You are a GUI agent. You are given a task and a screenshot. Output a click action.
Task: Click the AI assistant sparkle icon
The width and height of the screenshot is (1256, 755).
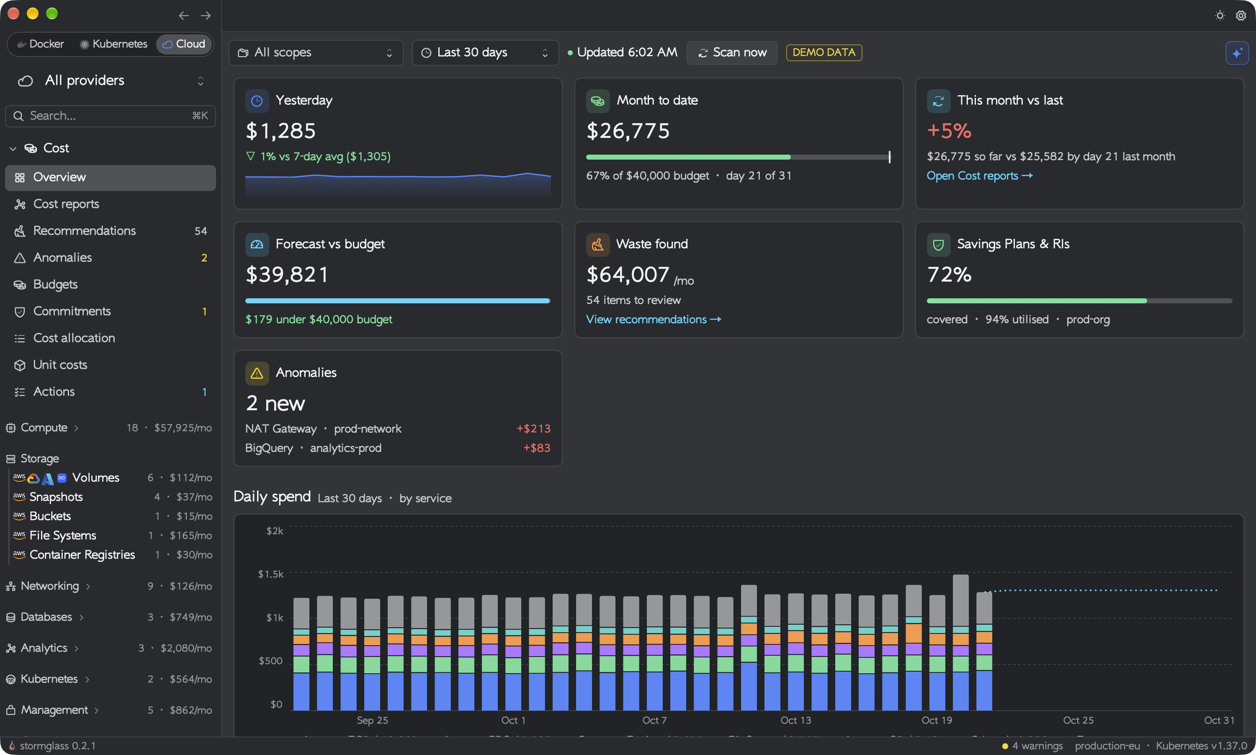1237,53
